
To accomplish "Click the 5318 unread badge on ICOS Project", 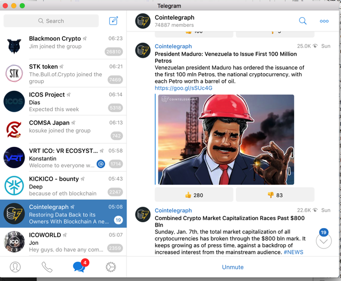I will (x=115, y=108).
